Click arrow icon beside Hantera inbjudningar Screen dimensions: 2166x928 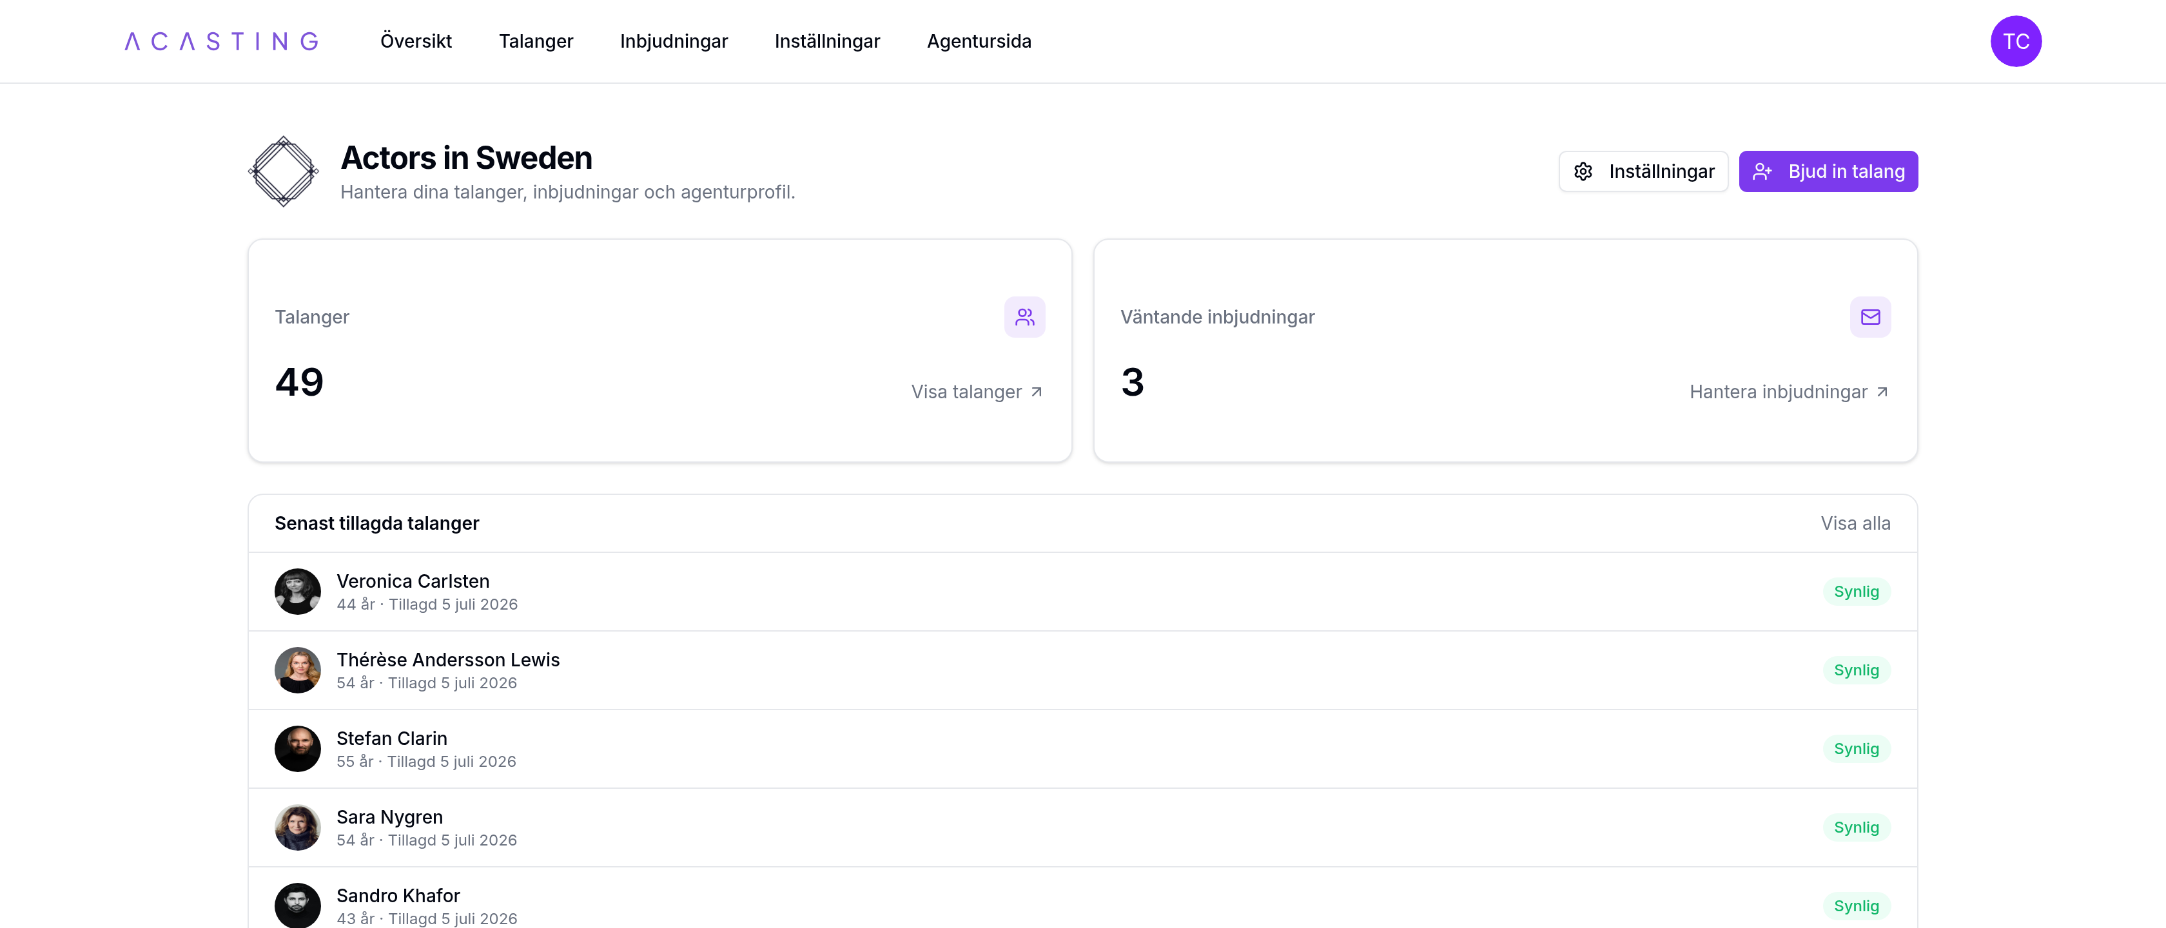point(1882,392)
